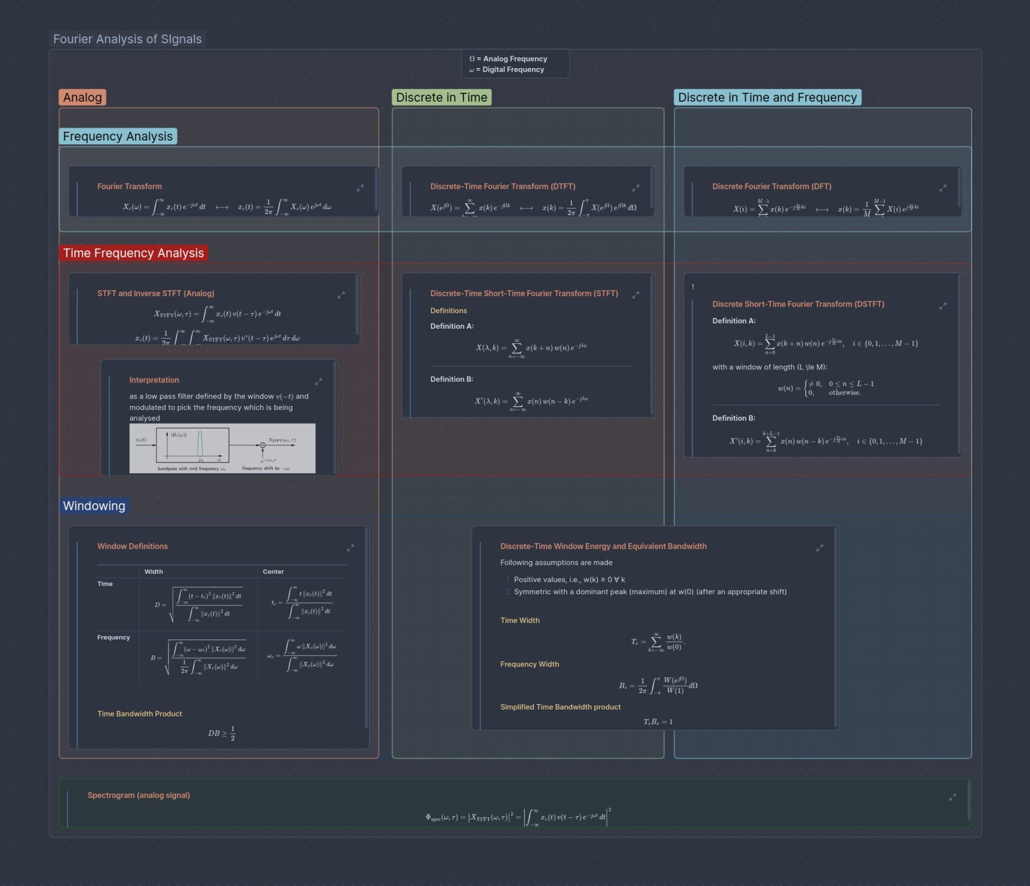
Task: Expand the Discrete-Time Short-Time Fourier Transform card
Action: pyautogui.click(x=636, y=294)
